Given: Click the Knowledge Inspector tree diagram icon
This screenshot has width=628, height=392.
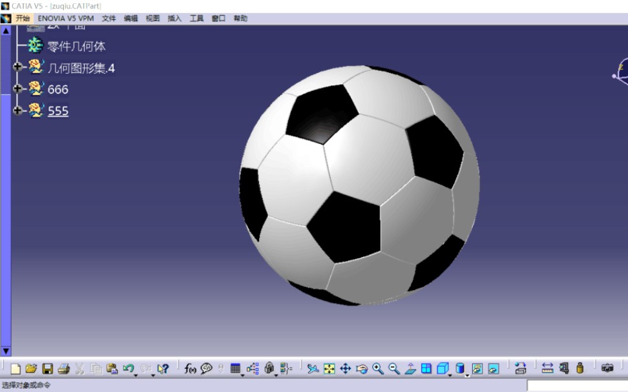Looking at the screenshot, I should pyautogui.click(x=253, y=368).
